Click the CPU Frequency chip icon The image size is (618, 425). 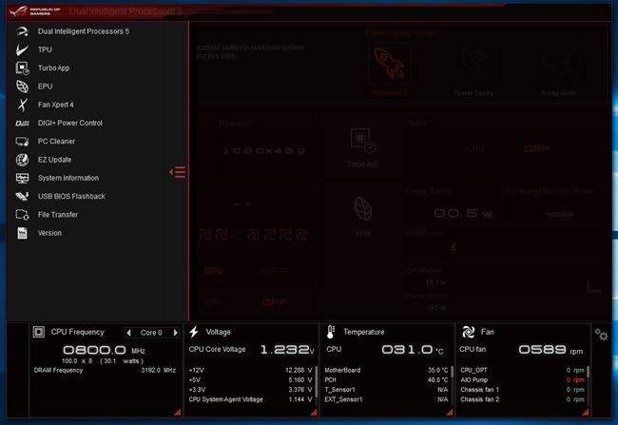click(x=39, y=332)
